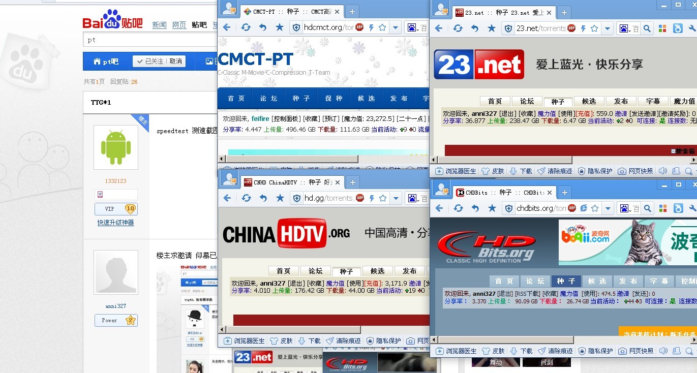Go back in the 23.net browser window
This screenshot has width=697, height=373.
pyautogui.click(x=439, y=28)
